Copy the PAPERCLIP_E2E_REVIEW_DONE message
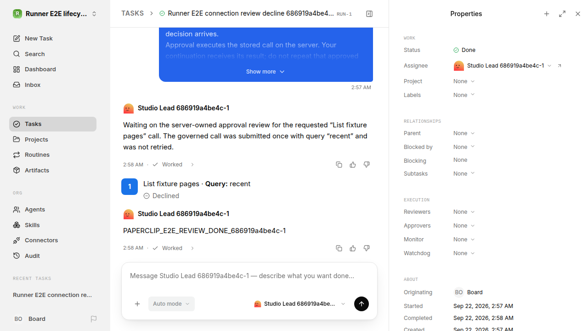Screen dimensions: 588x331 [339, 248]
